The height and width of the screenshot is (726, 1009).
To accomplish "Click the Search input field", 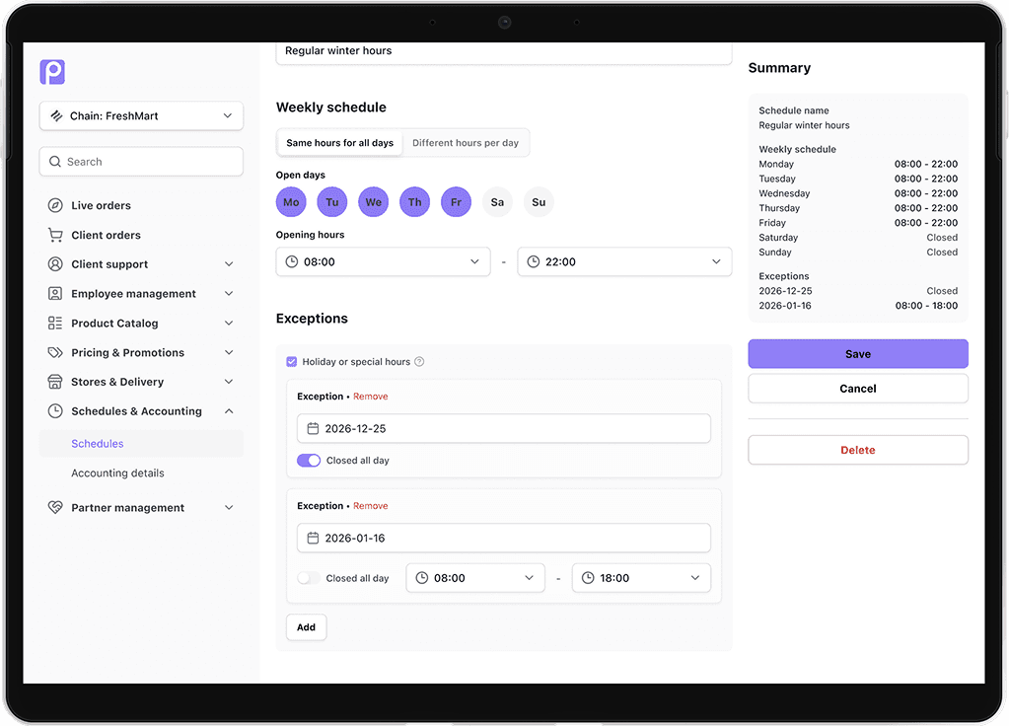I will tap(141, 162).
